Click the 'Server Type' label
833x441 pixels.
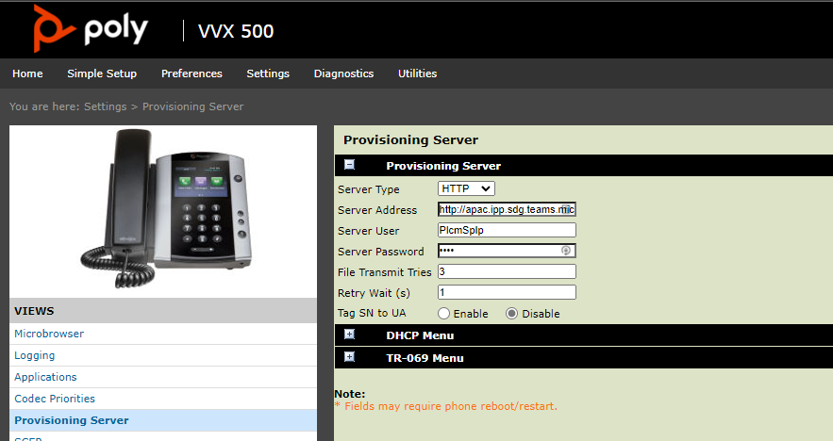click(x=369, y=189)
